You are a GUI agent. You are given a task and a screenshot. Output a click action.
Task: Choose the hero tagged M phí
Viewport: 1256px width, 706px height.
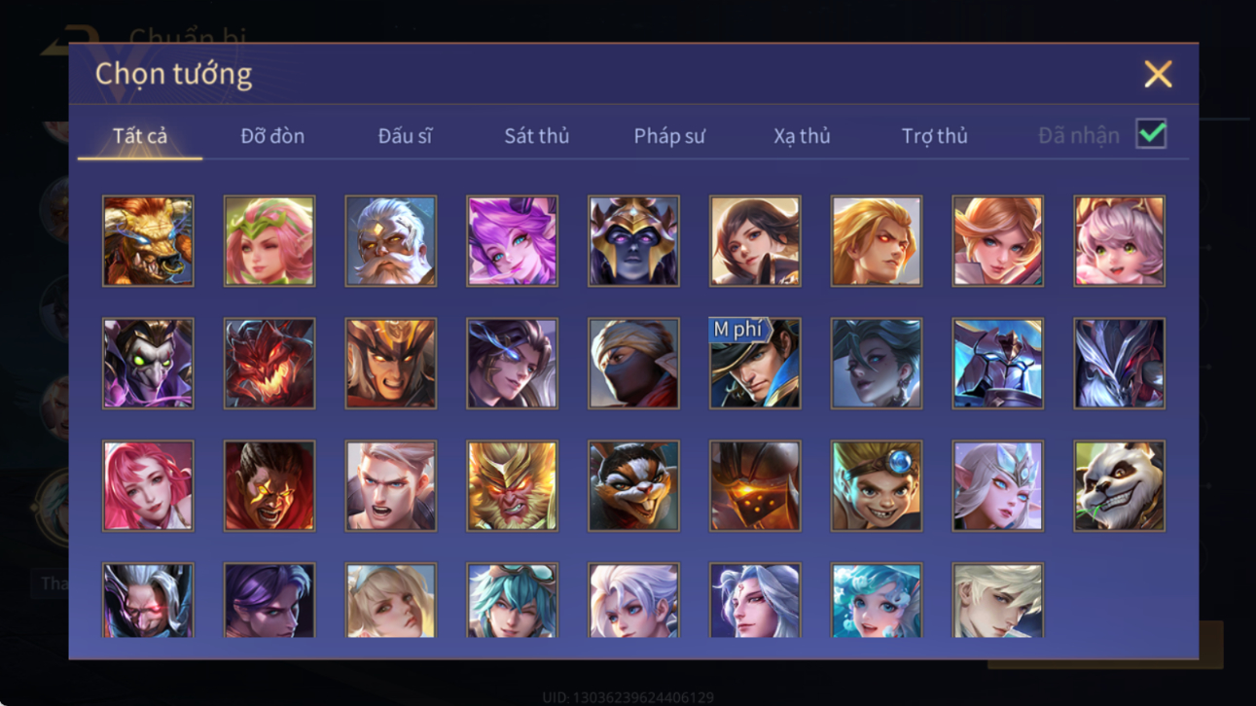tap(755, 364)
